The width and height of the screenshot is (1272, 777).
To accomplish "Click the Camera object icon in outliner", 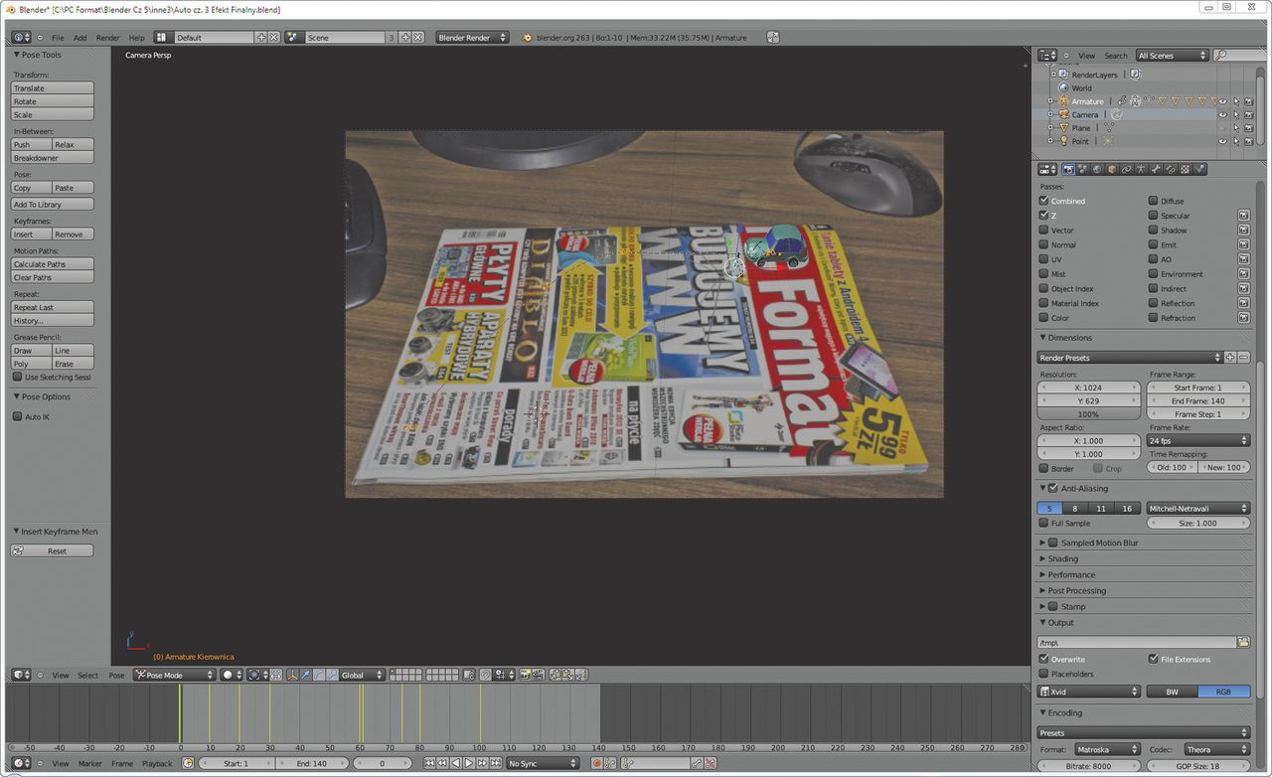I will 1063,114.
